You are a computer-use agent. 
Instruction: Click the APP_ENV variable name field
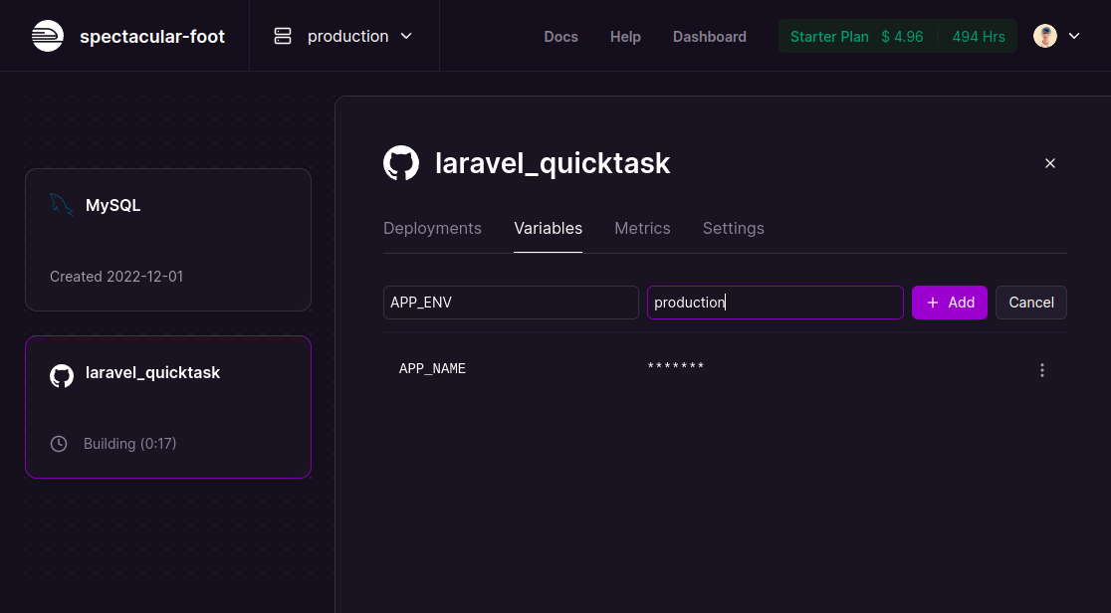coord(511,302)
